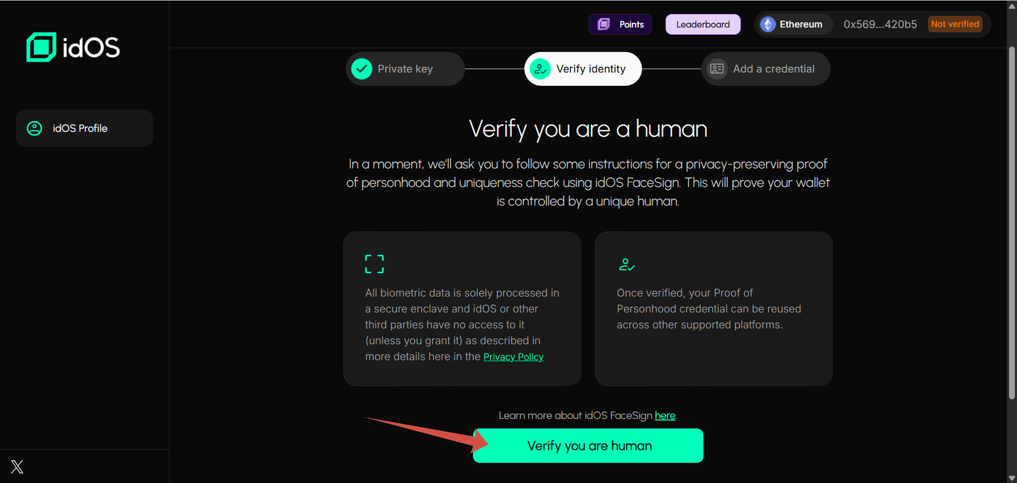Click the Add a credential card icon
Viewport: 1017px width, 483px height.
tap(717, 69)
